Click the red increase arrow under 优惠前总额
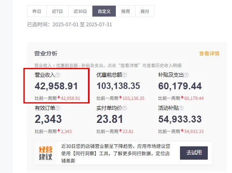 pos(121,98)
